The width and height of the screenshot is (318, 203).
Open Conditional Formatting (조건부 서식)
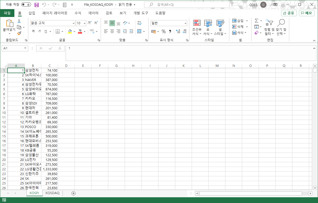click(197, 27)
